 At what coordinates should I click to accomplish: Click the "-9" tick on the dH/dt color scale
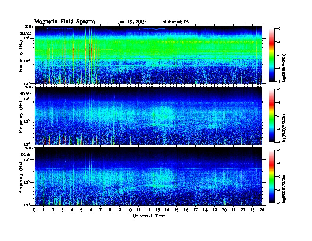point(279,82)
